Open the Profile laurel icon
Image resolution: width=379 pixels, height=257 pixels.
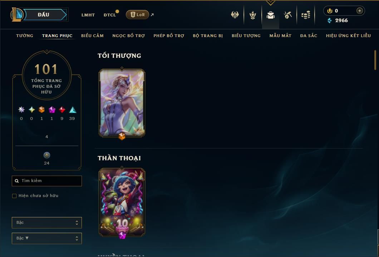[252, 15]
